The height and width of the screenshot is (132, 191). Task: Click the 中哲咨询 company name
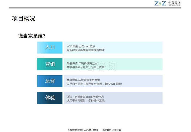[x=174, y=2]
